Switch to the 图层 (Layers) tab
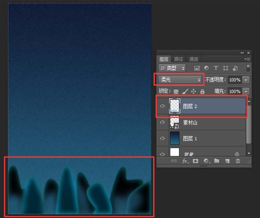This screenshot has height=218, width=260. click(x=164, y=59)
